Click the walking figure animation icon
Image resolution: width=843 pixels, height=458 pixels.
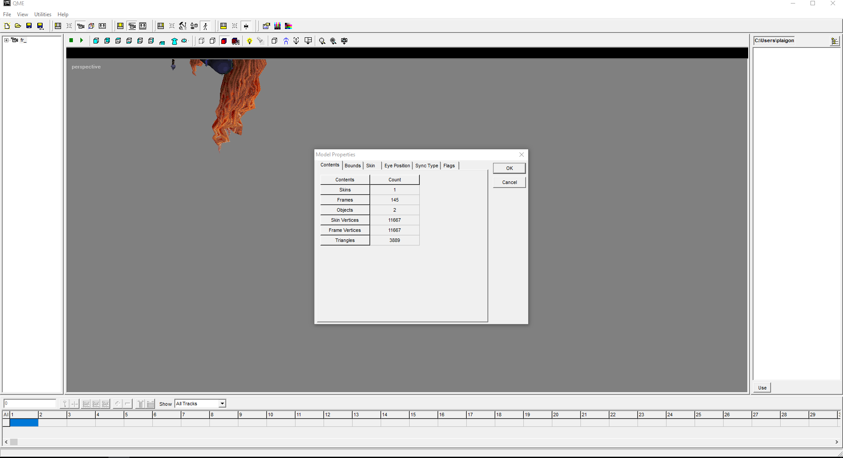(205, 26)
